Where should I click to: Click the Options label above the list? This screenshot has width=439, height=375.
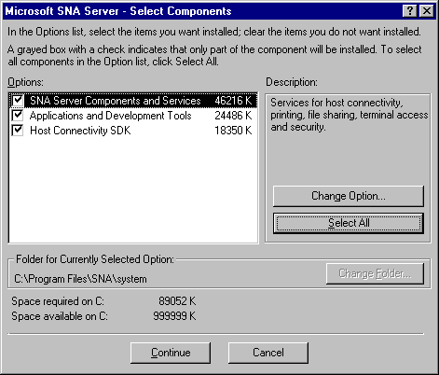click(25, 82)
